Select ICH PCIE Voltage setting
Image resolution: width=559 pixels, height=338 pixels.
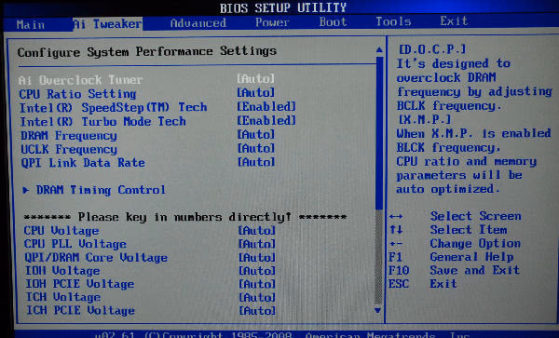pos(80,310)
